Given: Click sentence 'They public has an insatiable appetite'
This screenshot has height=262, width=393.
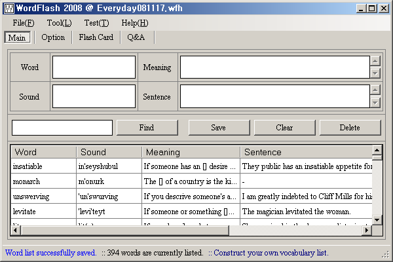Looking at the screenshot, I should [307, 166].
